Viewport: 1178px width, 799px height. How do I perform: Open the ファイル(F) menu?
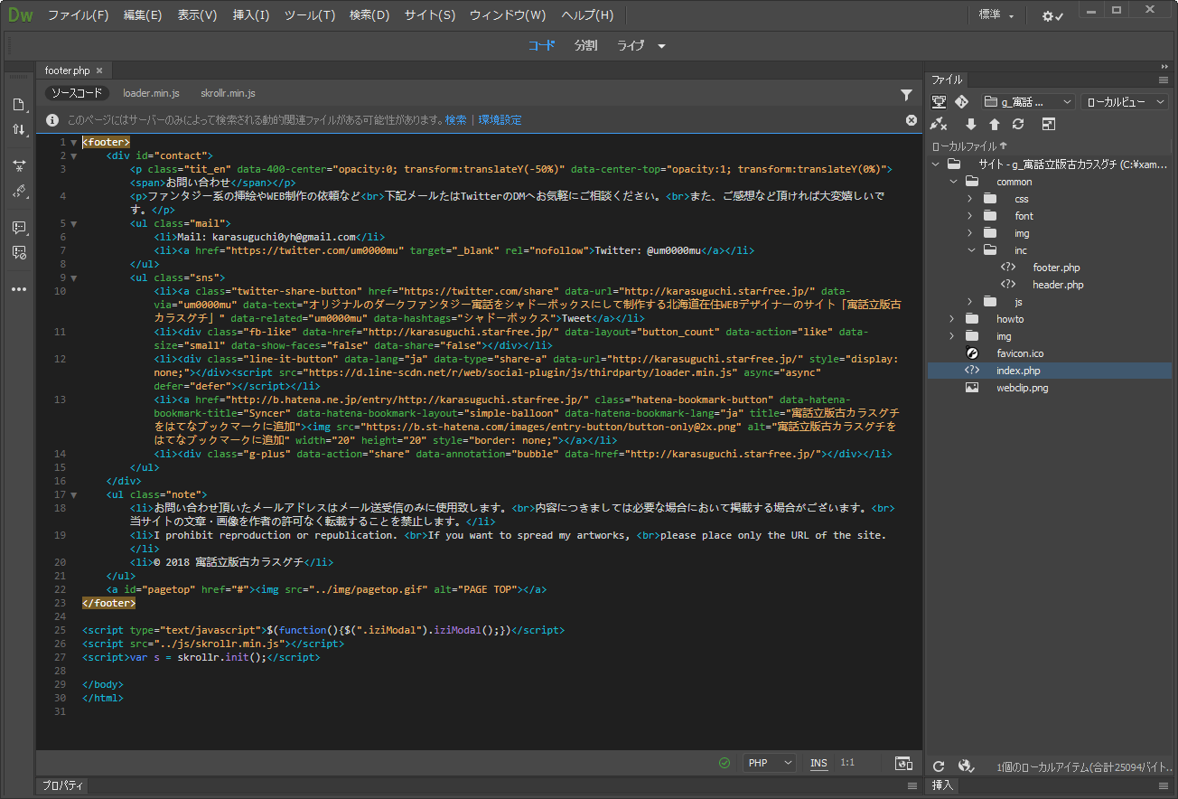pyautogui.click(x=78, y=15)
